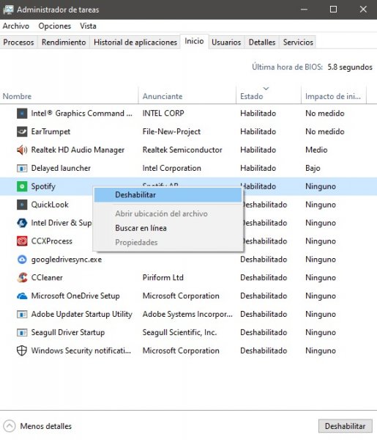Click the EarTrumpet row name
Viewport: 377px width, 440px height.
[x=51, y=131]
